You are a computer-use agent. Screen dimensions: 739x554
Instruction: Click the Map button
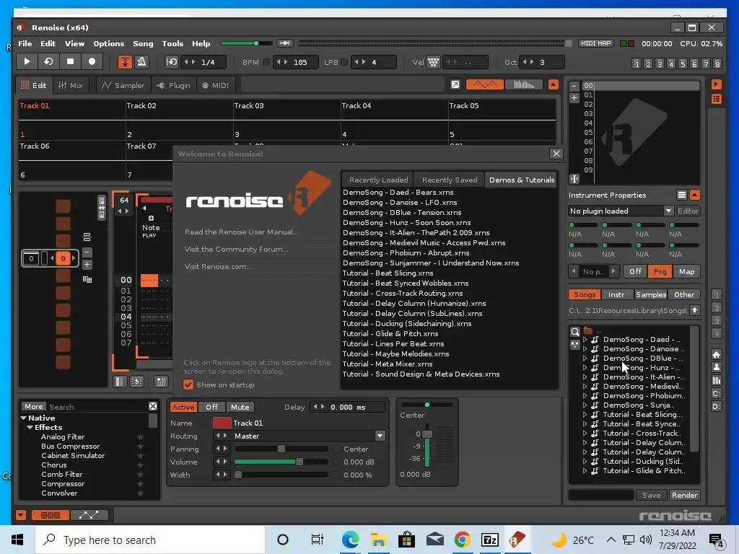(x=687, y=271)
